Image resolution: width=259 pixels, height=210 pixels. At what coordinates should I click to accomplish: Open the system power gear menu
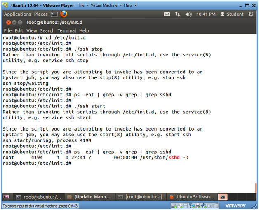tap(251, 14)
